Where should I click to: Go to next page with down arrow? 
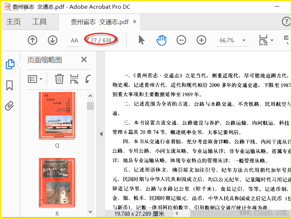53,40
